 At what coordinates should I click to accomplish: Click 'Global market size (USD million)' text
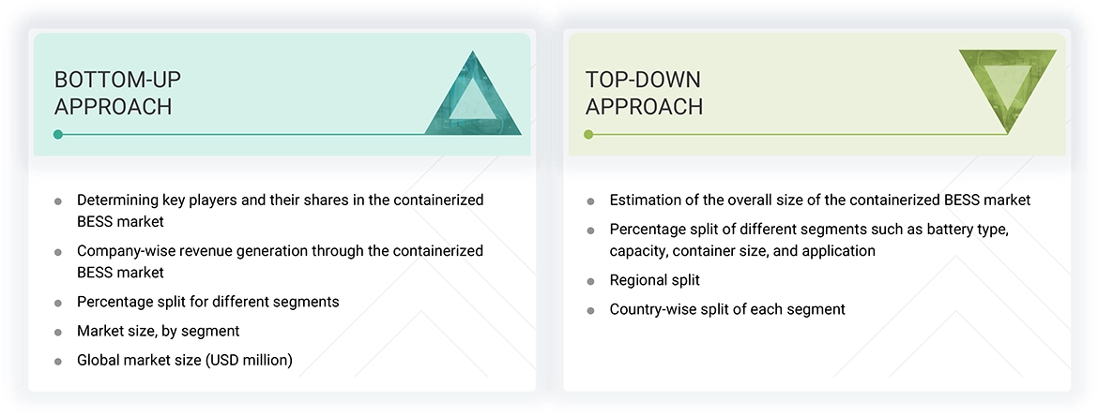pyautogui.click(x=184, y=360)
